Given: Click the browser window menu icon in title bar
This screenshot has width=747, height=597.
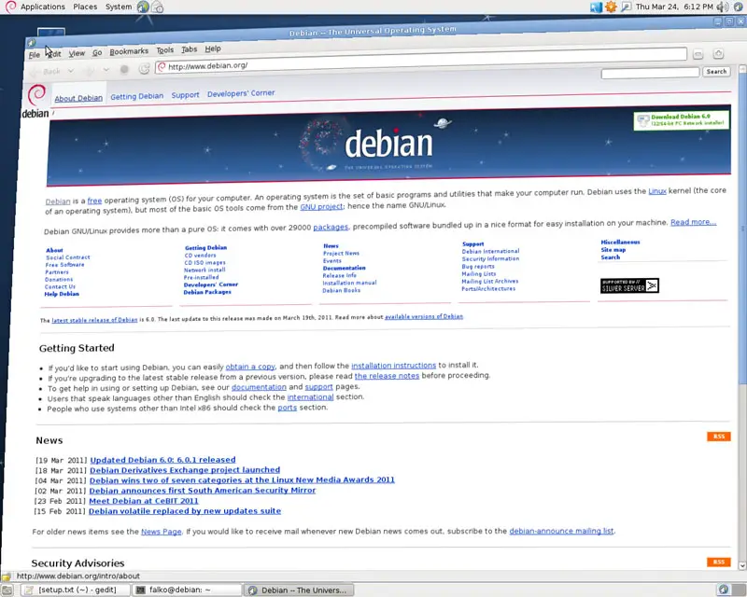Looking at the screenshot, I should point(32,42).
